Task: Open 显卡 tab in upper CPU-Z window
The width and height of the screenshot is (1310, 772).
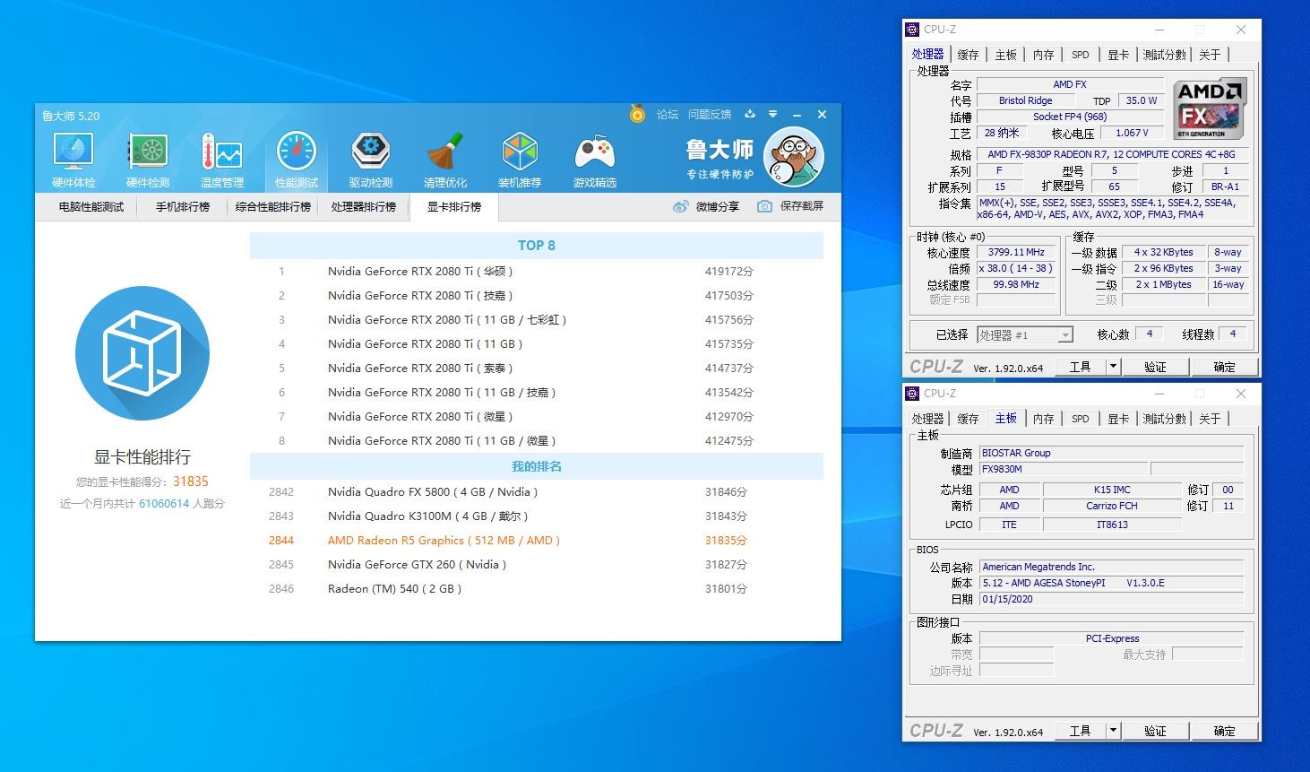Action: click(1118, 55)
